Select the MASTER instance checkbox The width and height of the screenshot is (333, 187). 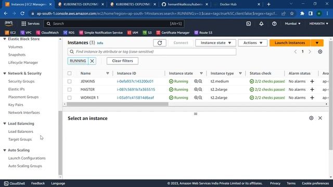pyautogui.click(x=69, y=89)
